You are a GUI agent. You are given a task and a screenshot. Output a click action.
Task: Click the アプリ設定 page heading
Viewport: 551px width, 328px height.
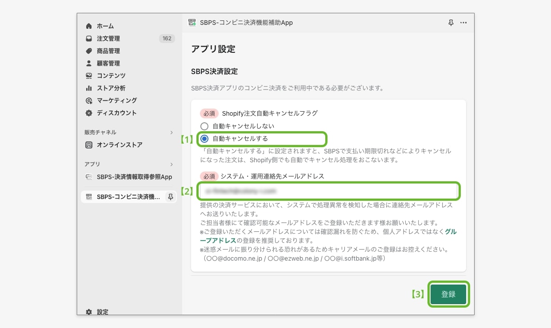pos(213,49)
